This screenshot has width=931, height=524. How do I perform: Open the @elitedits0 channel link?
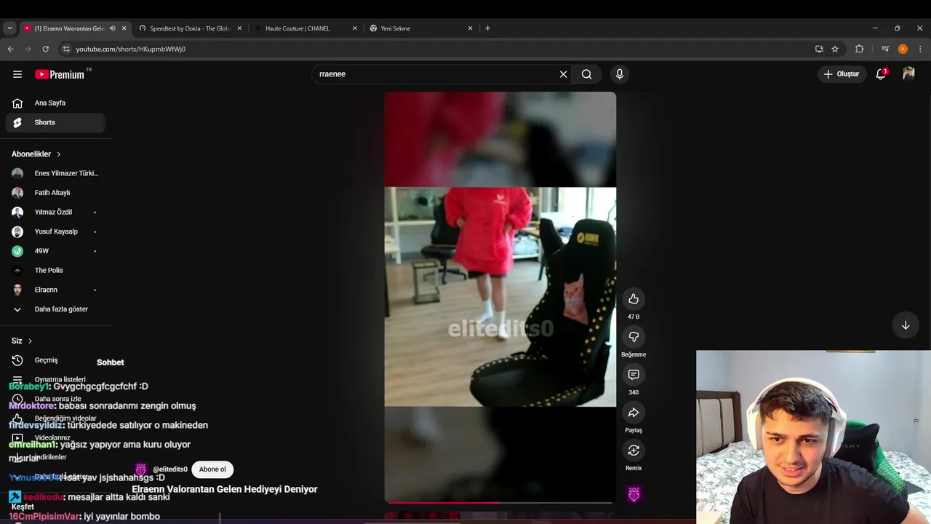point(170,469)
